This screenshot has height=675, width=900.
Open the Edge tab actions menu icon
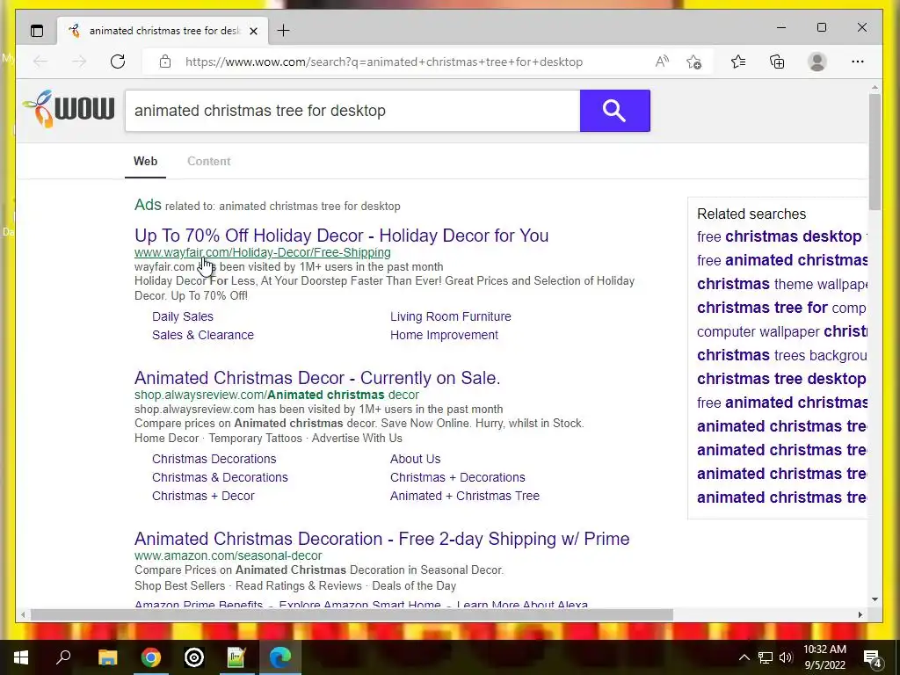pos(37,31)
